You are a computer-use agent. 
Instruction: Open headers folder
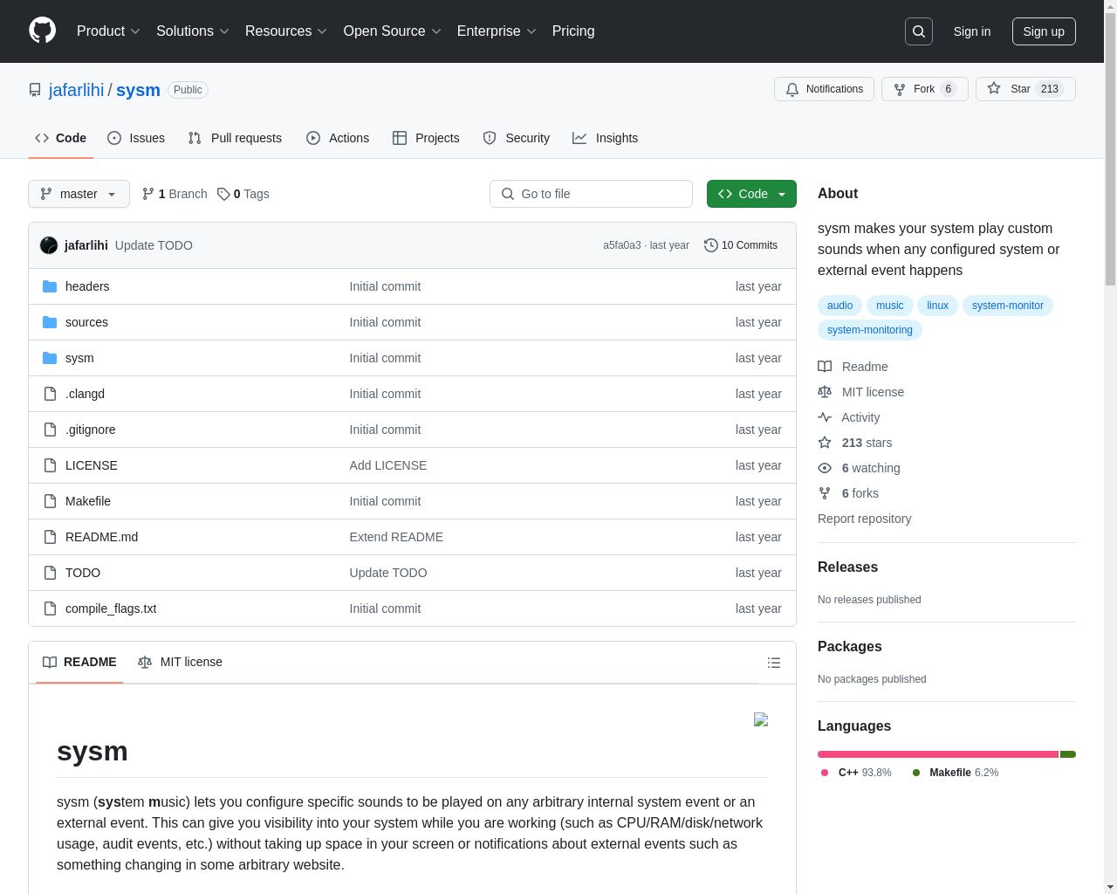click(x=87, y=286)
